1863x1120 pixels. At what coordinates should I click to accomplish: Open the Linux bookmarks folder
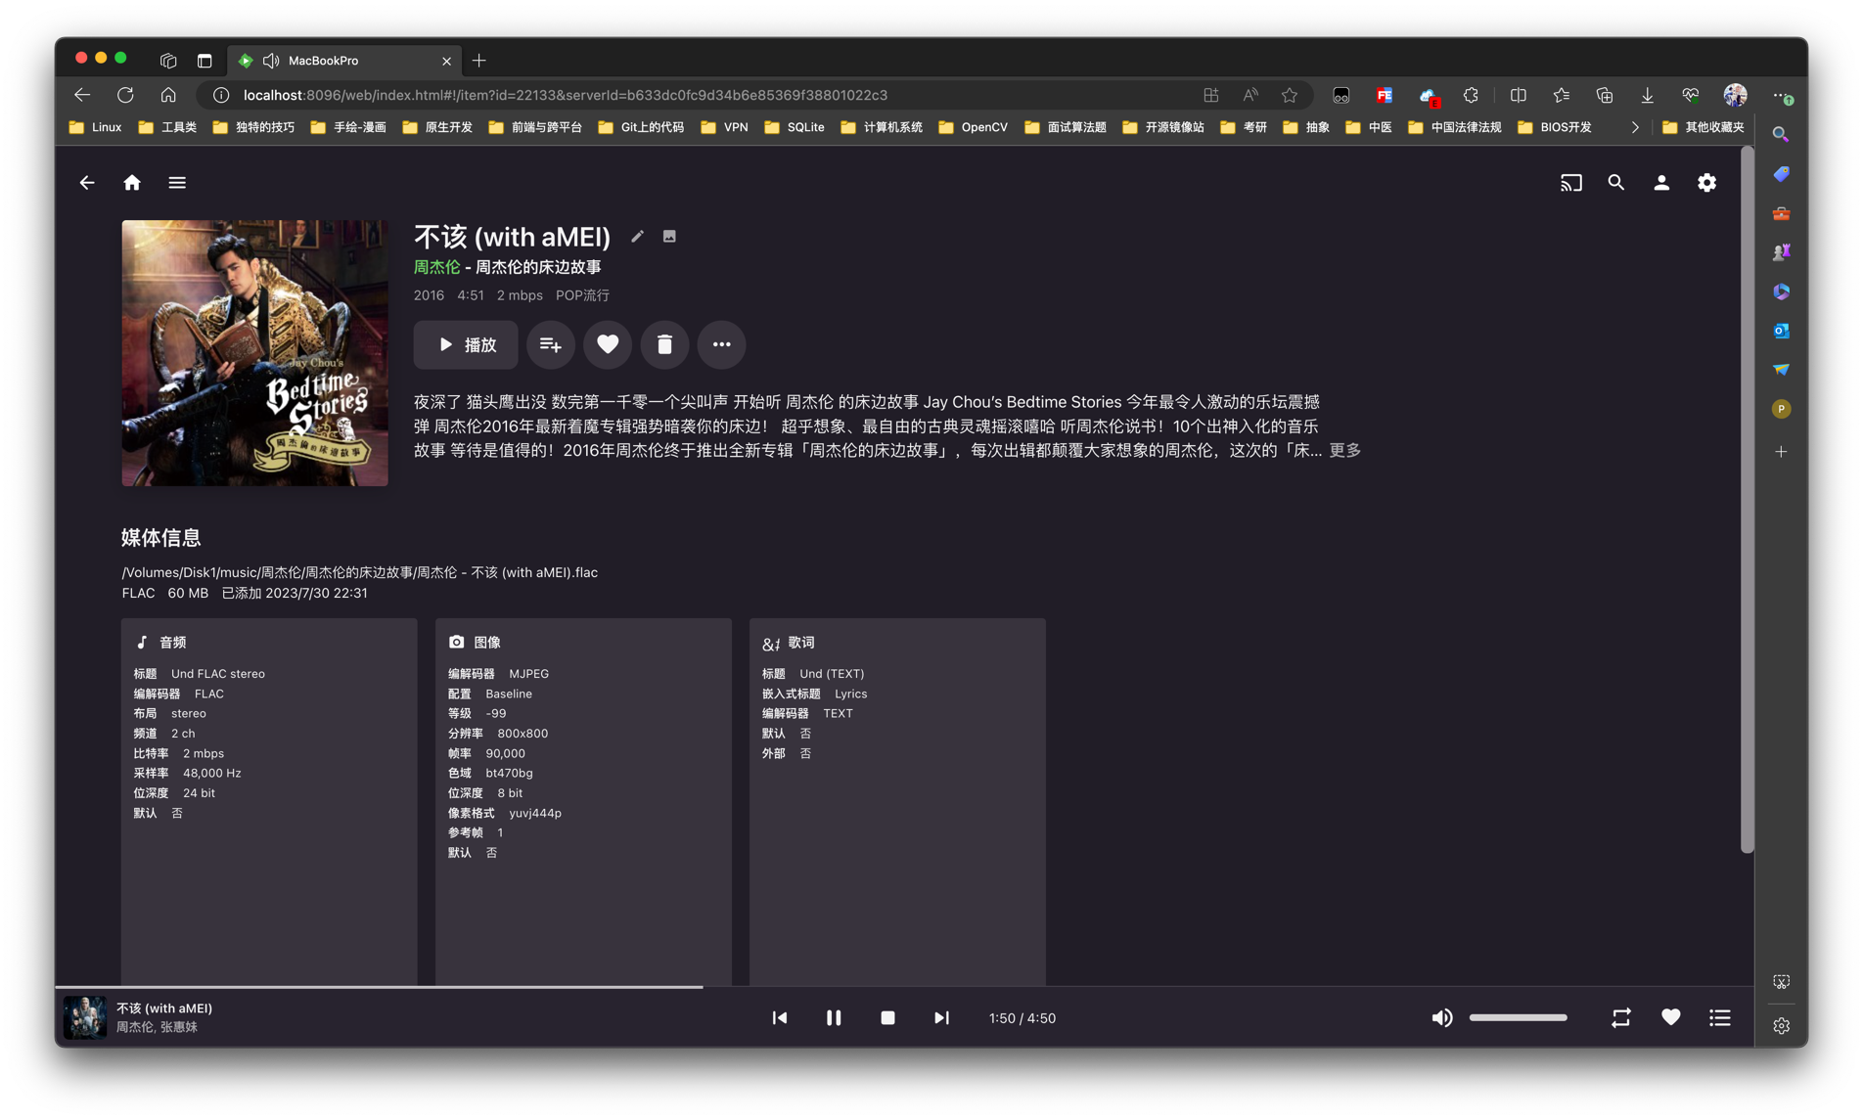(96, 127)
